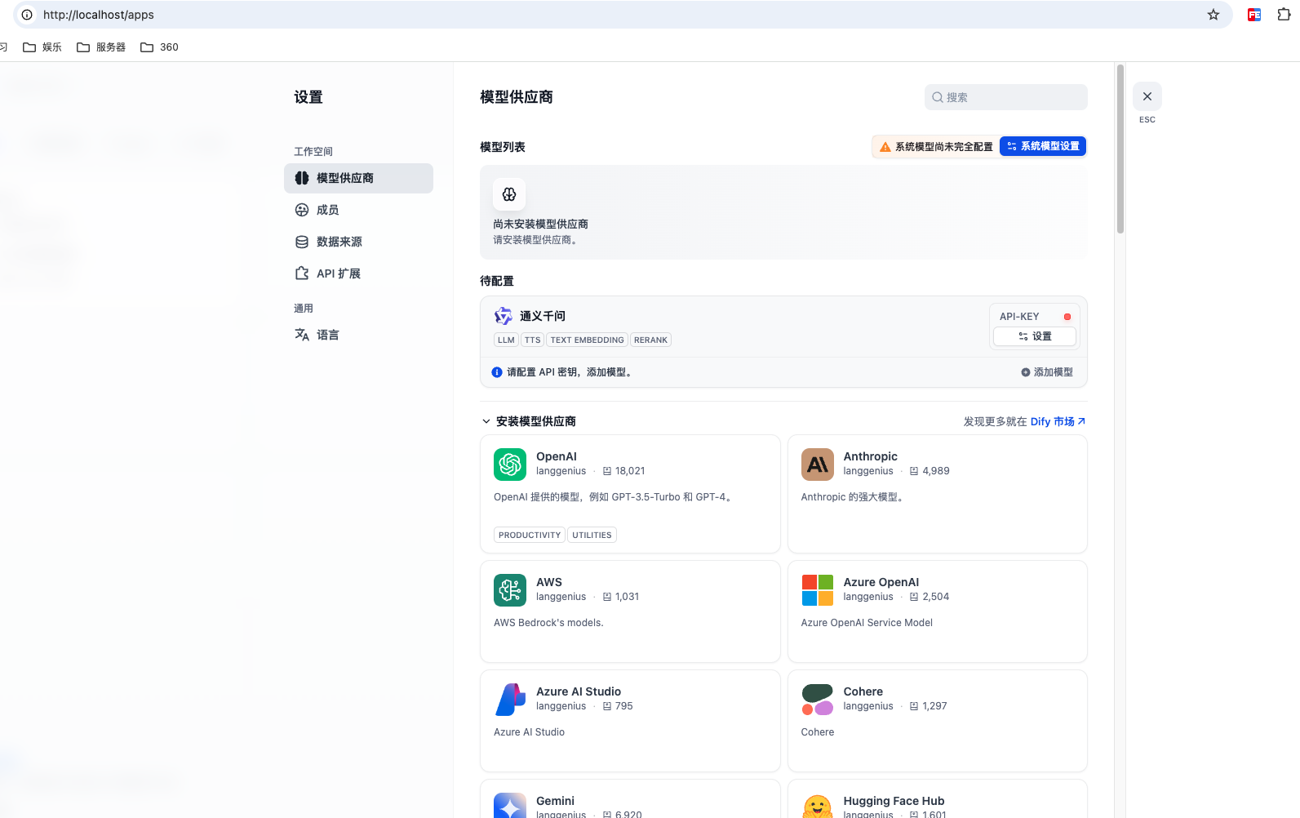
Task: Click the TEXT EMBEDDING tag under 通义千问
Action: tap(587, 340)
